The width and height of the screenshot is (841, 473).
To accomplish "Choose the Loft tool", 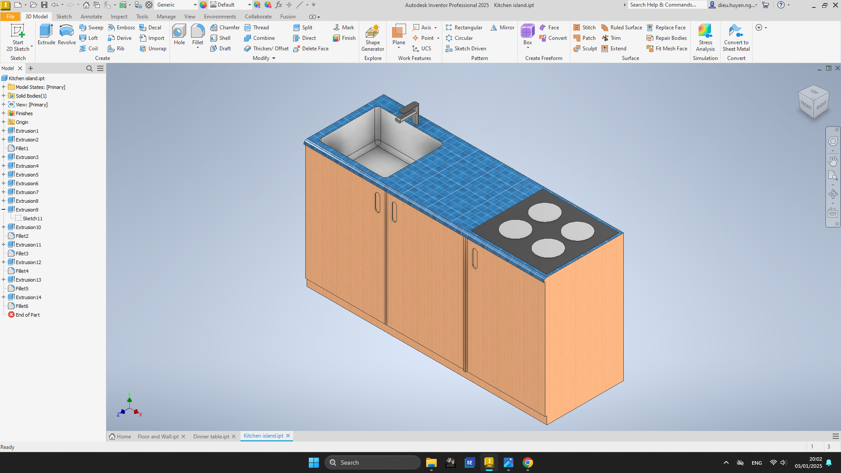I will coord(88,38).
